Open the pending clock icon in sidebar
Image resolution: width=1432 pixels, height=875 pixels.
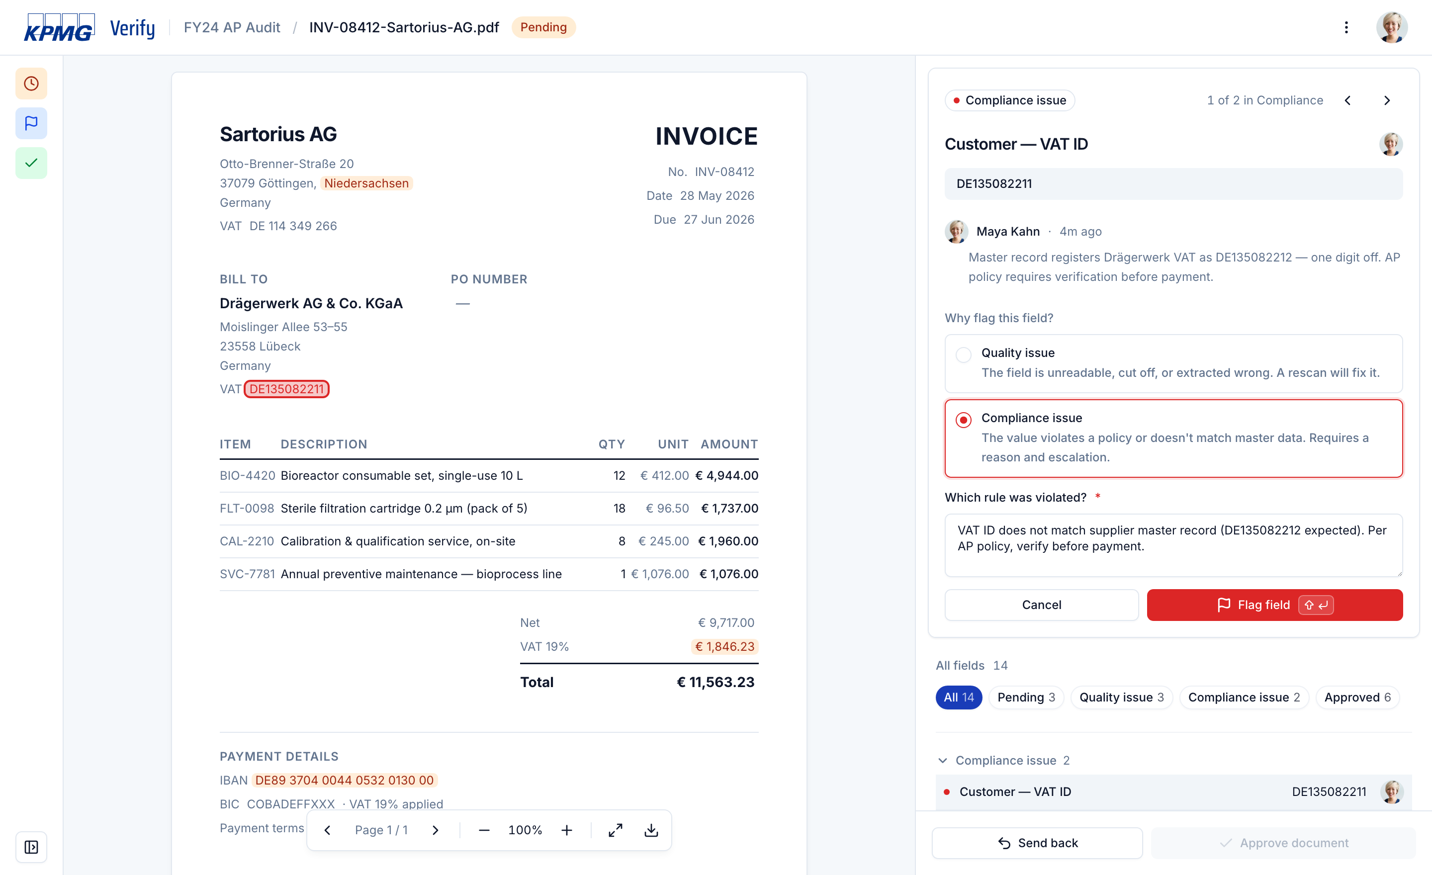31,84
